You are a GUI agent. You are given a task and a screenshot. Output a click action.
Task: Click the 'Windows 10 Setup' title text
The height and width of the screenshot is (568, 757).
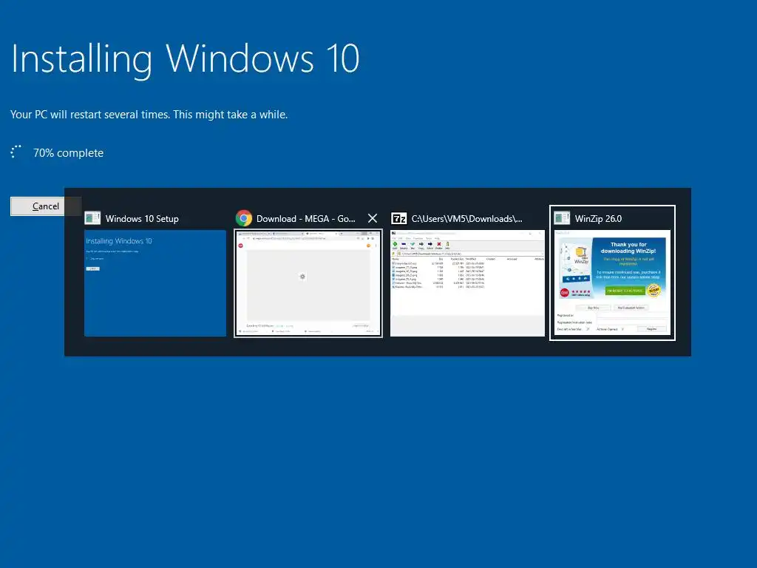pyautogui.click(x=142, y=219)
